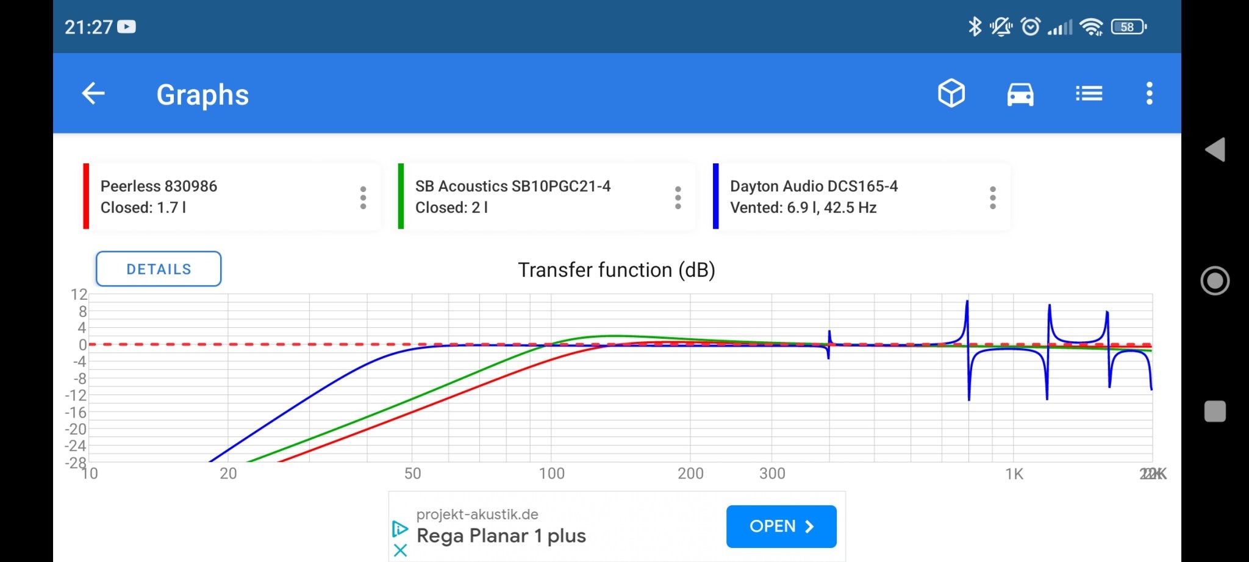Tap the alarm clock status icon

click(1031, 27)
